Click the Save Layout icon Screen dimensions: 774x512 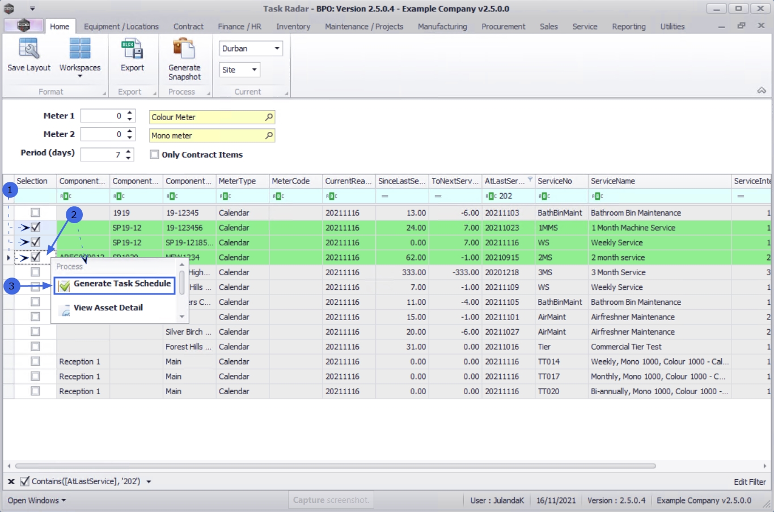click(29, 49)
